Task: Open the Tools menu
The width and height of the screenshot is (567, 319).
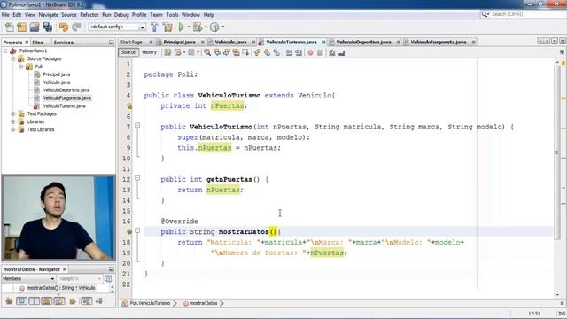Action: click(x=173, y=15)
